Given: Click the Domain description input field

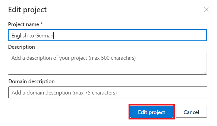Looking at the screenshot, I should (x=107, y=92).
